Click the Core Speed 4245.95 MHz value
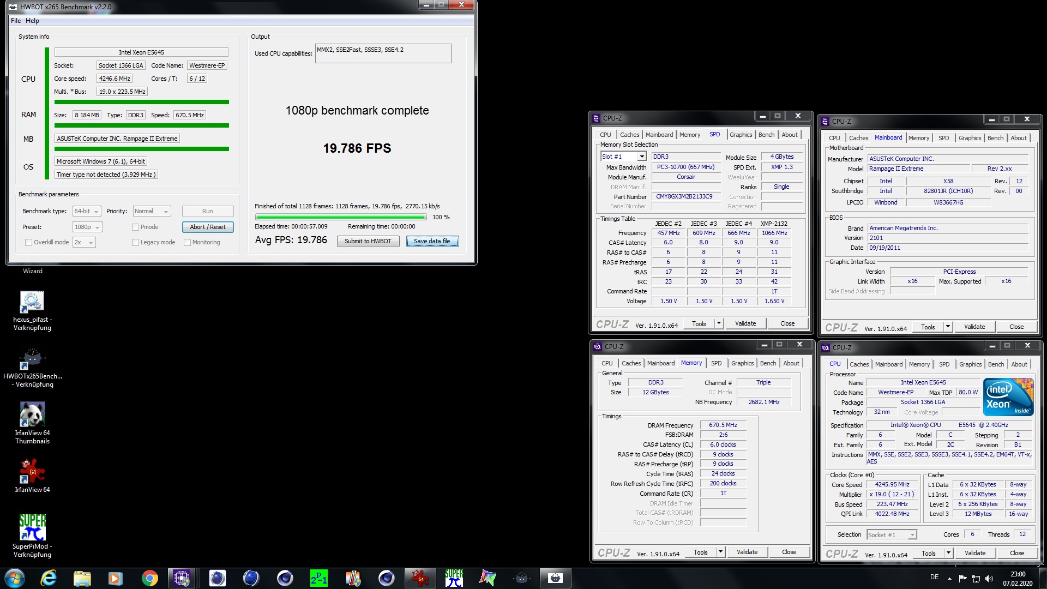 click(x=892, y=484)
